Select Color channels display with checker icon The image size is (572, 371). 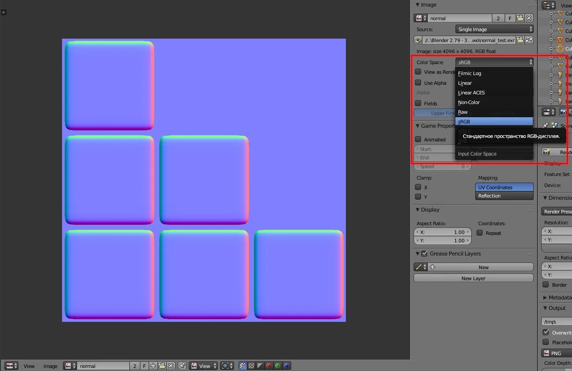[x=251, y=366]
